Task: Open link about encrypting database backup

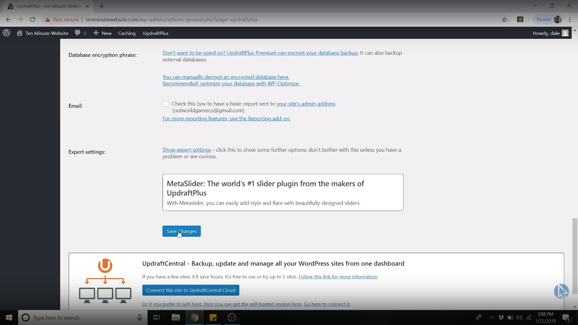Action: (x=260, y=53)
